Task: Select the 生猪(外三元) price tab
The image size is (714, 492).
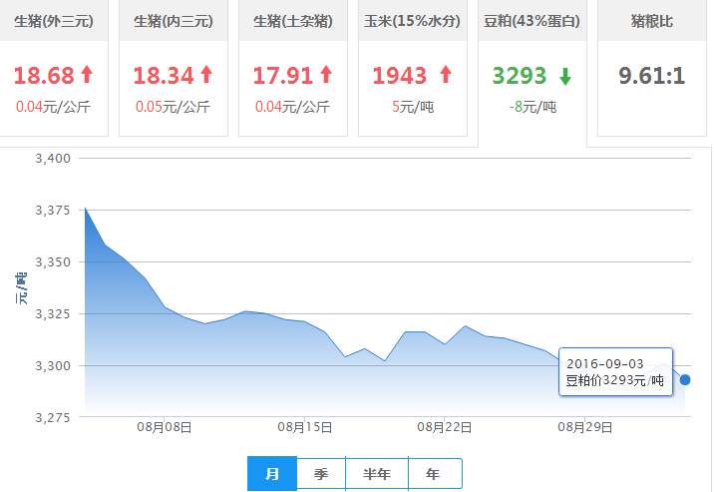Action: [54, 68]
